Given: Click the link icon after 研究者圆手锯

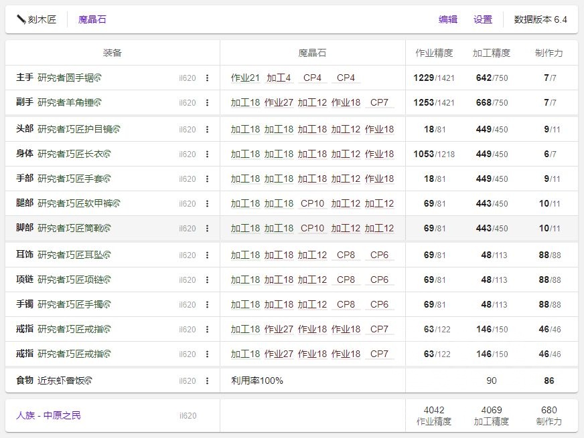Looking at the screenshot, I should pyautogui.click(x=98, y=78).
